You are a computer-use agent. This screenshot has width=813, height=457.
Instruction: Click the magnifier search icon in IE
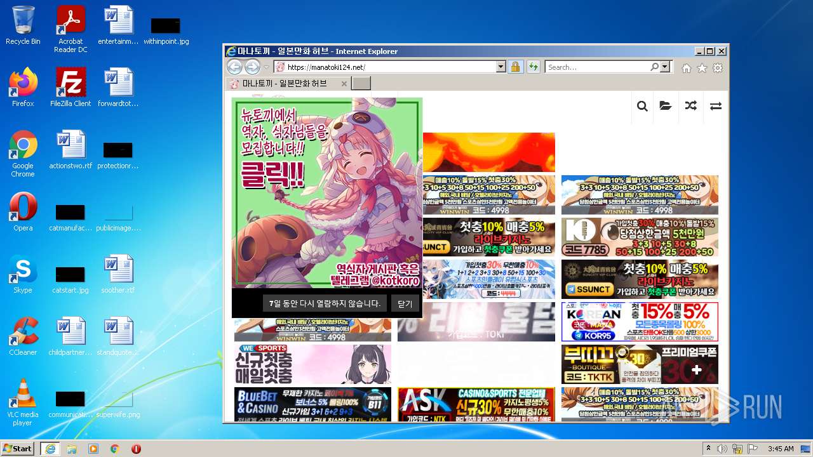pos(654,67)
